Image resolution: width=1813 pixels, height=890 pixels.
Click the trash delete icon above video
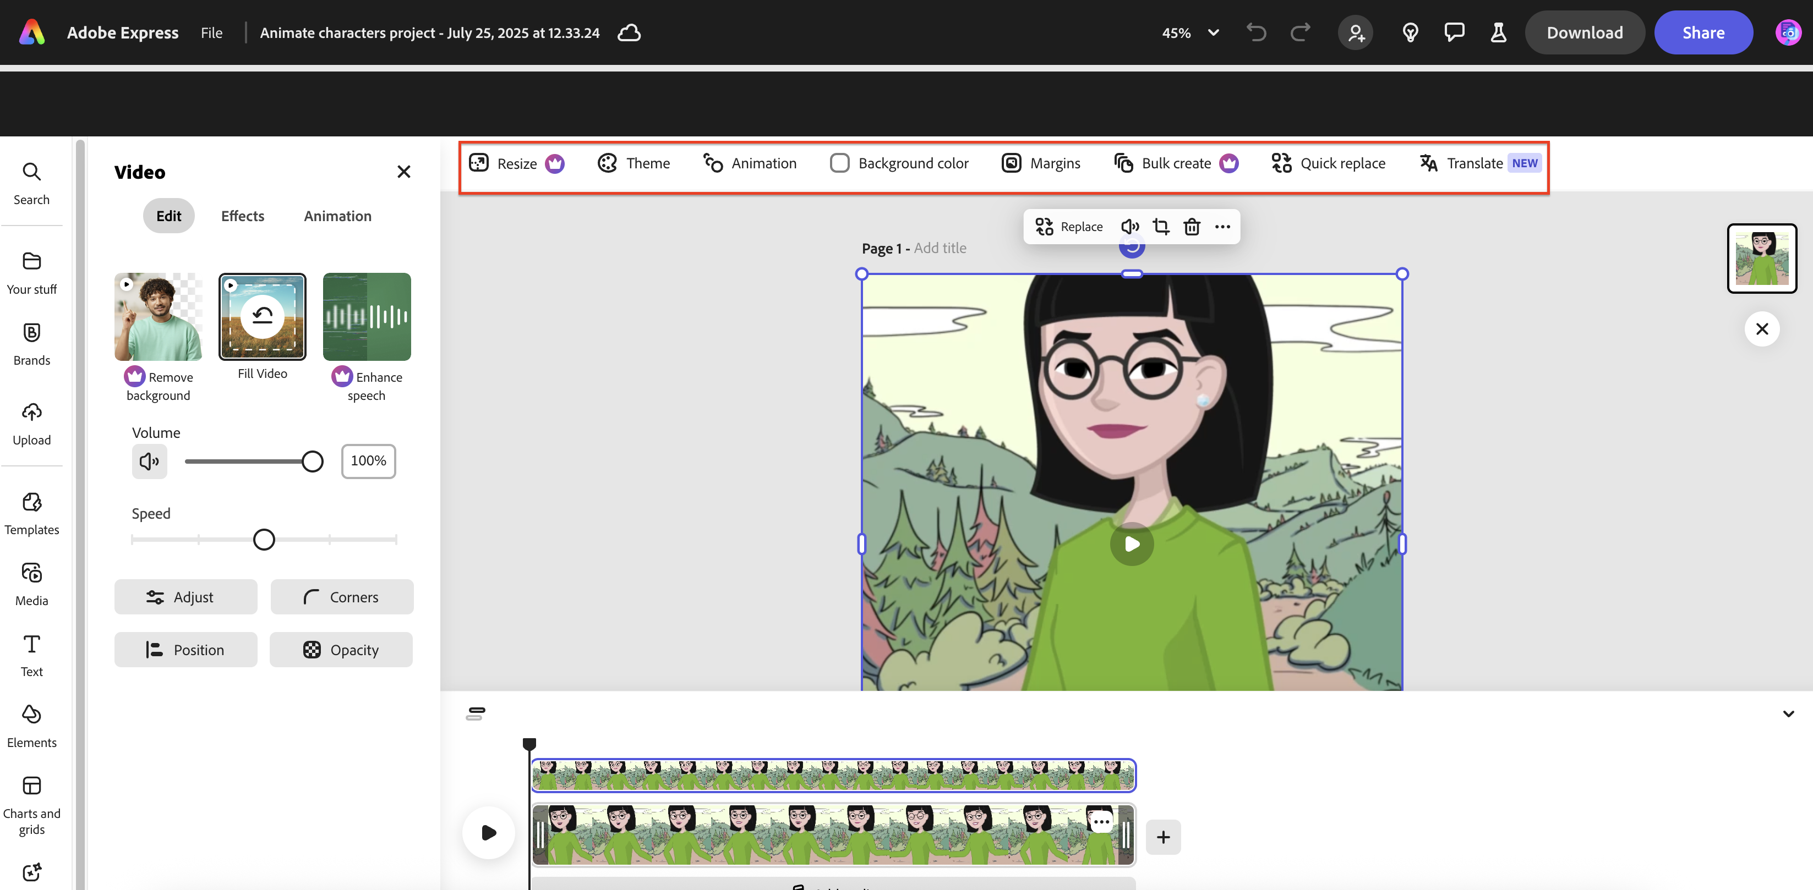1192,227
